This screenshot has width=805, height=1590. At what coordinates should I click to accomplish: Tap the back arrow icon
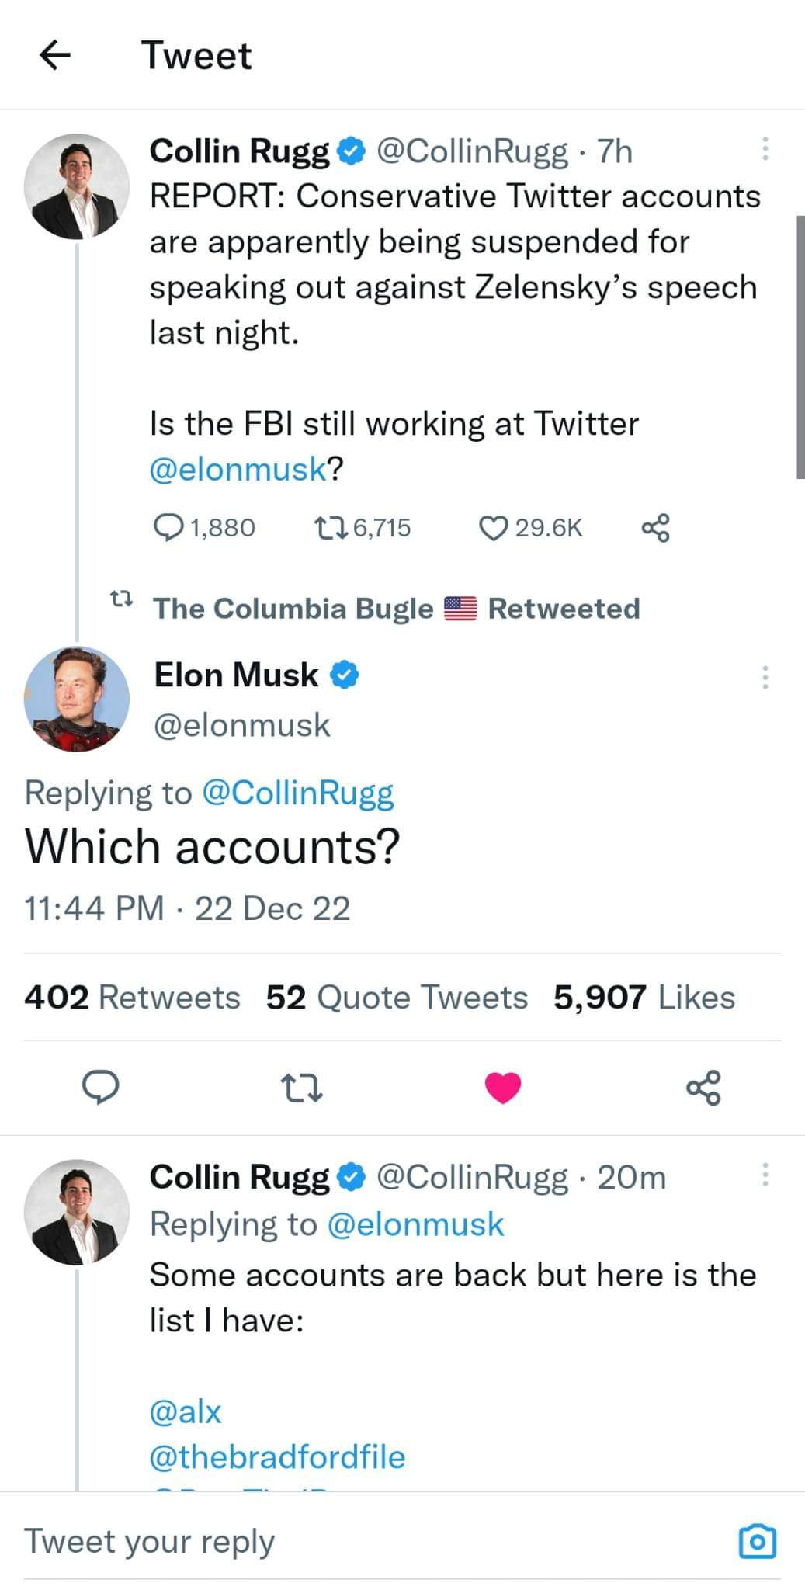coord(54,56)
